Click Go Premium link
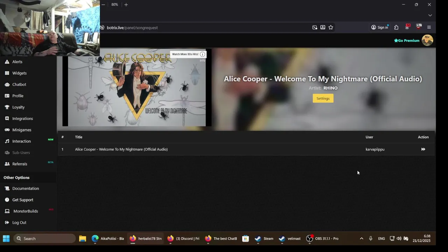The height and width of the screenshot is (252, 448). pyautogui.click(x=407, y=41)
